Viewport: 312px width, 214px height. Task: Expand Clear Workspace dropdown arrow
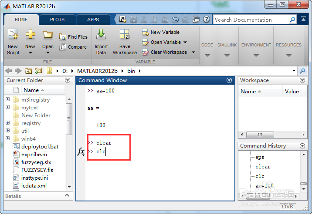(x=193, y=53)
